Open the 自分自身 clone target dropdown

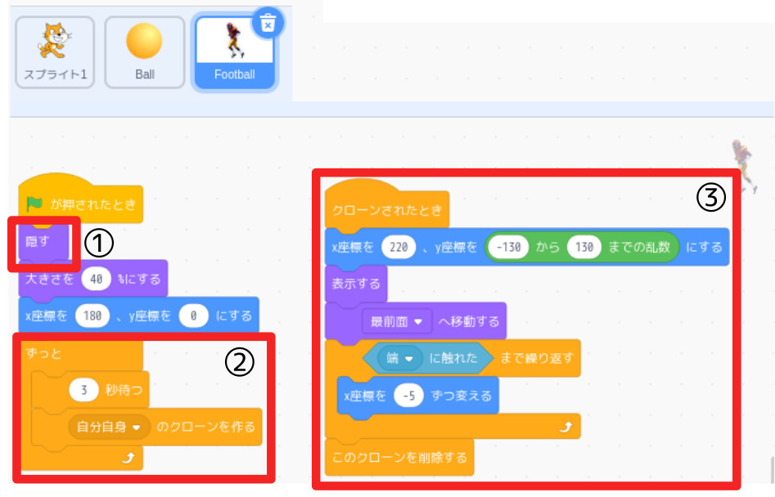(109, 427)
